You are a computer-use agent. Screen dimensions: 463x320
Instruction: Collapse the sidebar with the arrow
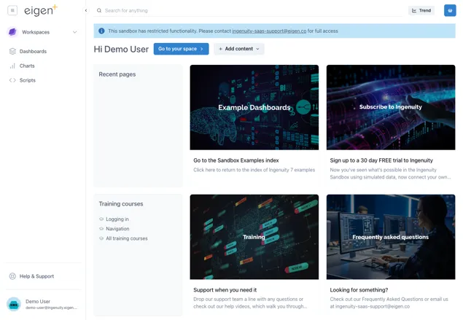[x=86, y=11]
